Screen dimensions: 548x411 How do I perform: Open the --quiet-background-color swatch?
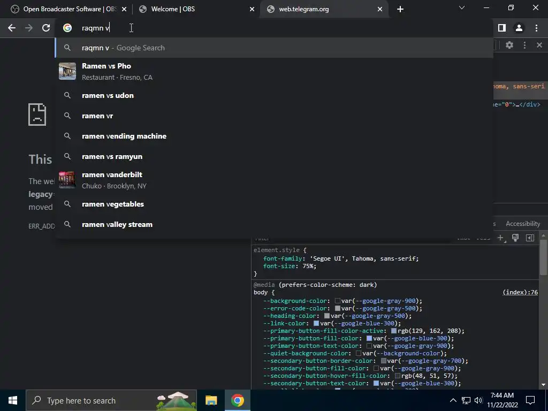tap(359, 354)
